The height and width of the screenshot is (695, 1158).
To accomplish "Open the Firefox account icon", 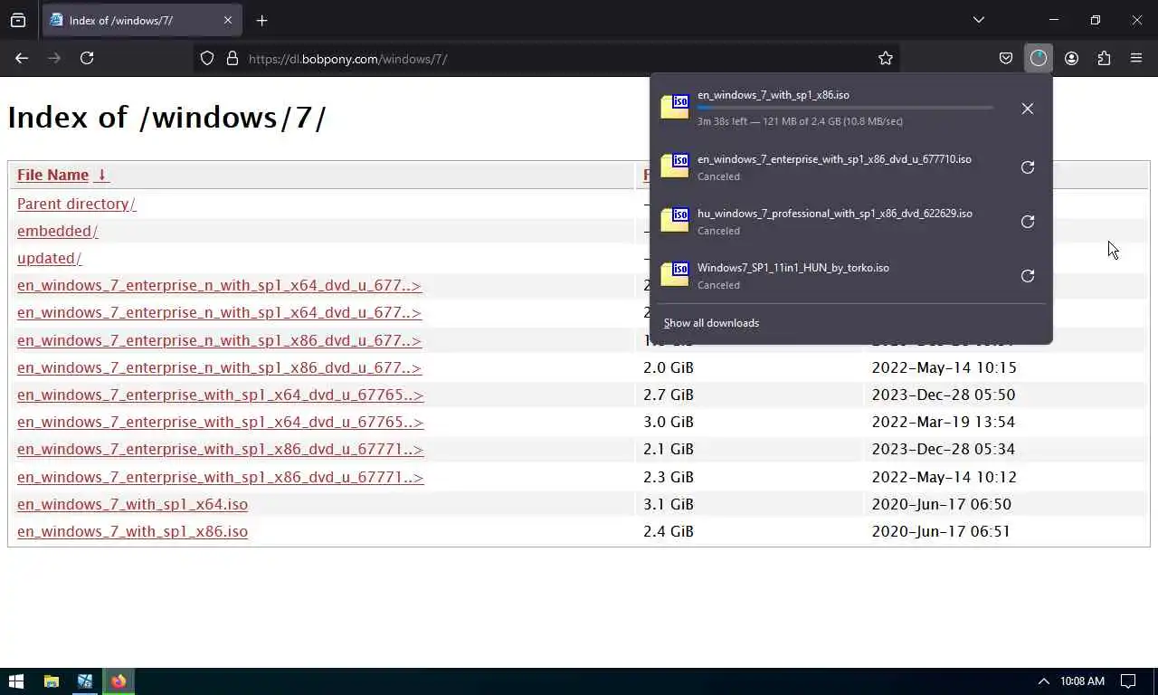I will pos(1071,58).
